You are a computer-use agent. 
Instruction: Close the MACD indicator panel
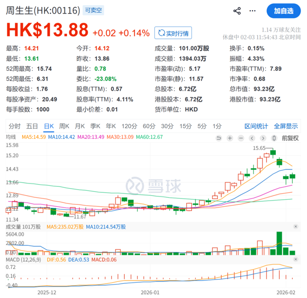(295, 261)
